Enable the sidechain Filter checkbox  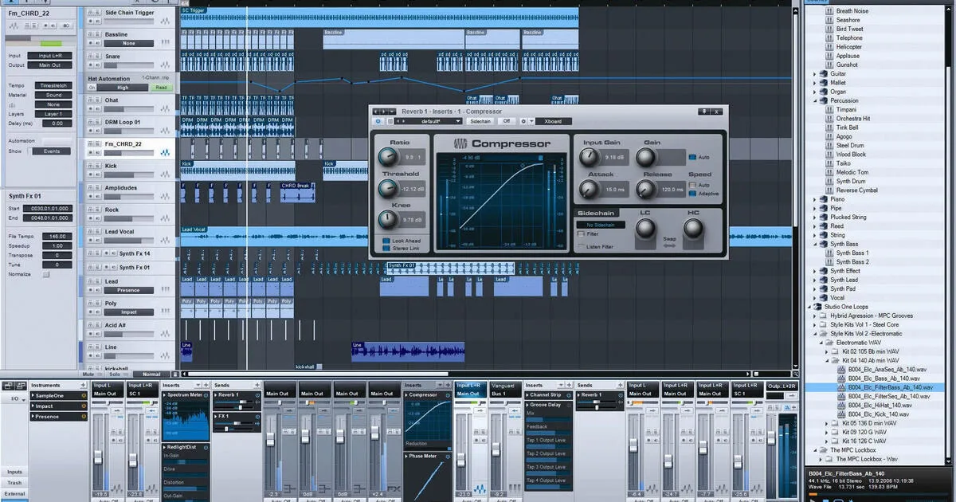click(581, 234)
